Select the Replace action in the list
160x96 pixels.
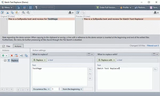click(15, 60)
